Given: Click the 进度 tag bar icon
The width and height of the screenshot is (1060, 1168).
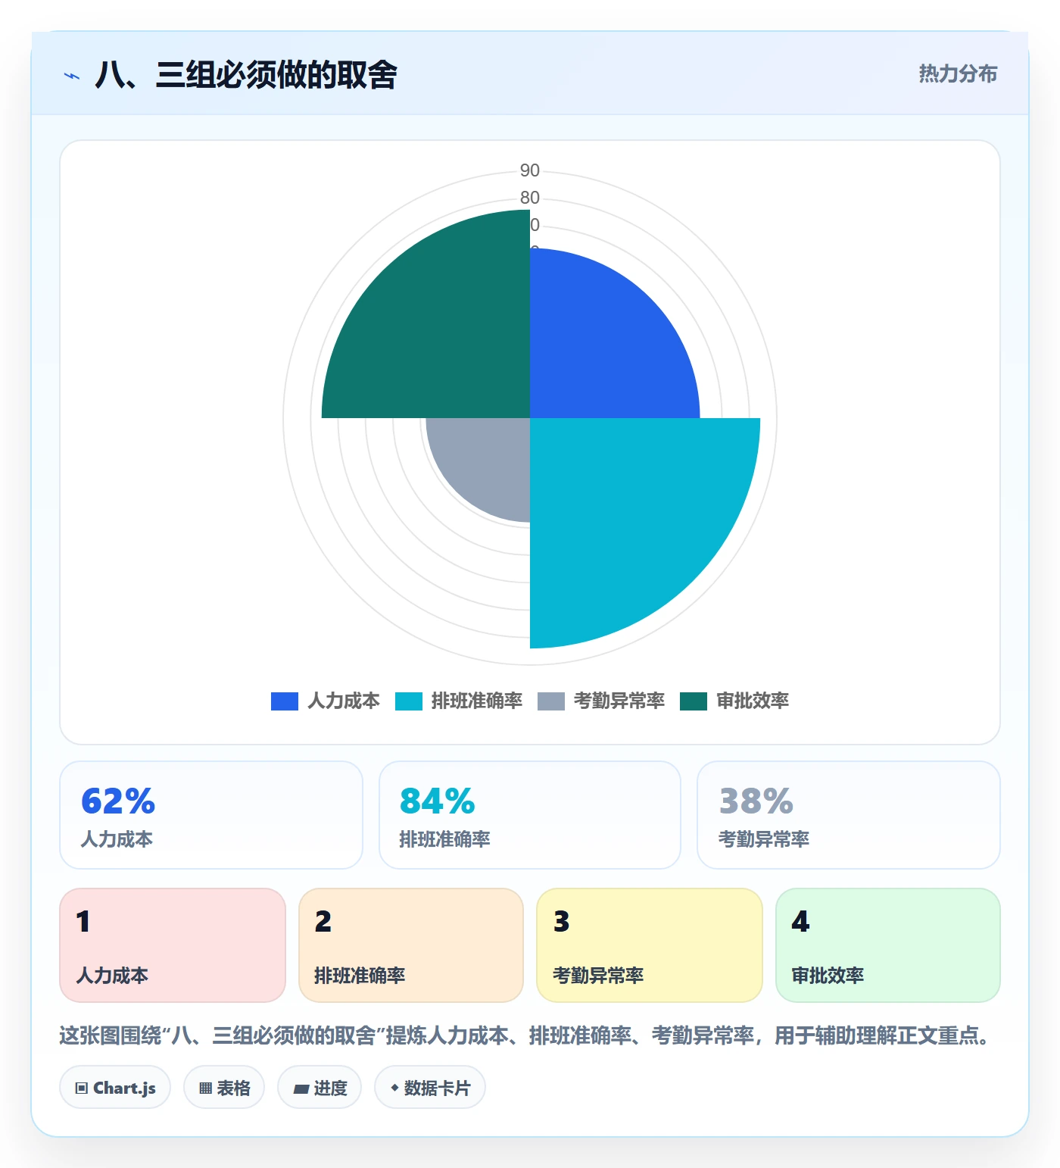Looking at the screenshot, I should click(x=301, y=1089).
